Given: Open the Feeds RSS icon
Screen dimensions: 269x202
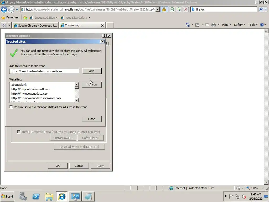Looking at the screenshot, I should click(197, 25).
